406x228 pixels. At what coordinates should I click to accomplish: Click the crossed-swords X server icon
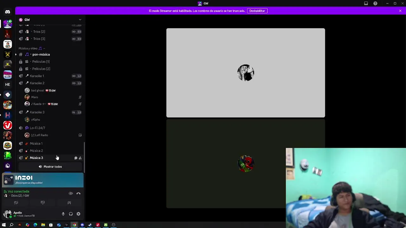pos(8,54)
